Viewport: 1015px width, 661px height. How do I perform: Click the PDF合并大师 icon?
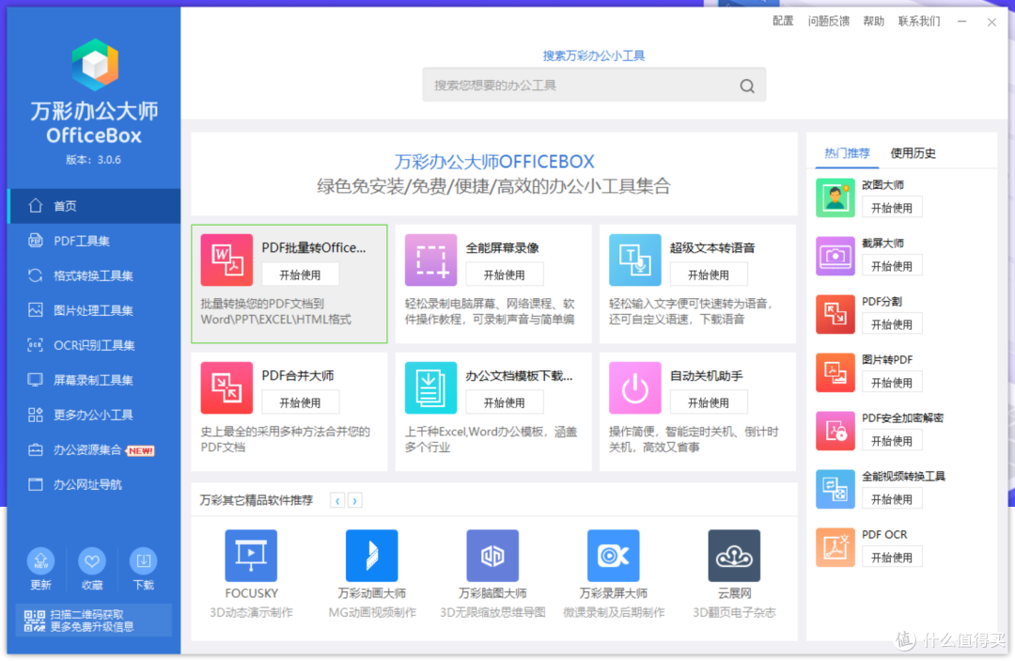[x=226, y=387]
